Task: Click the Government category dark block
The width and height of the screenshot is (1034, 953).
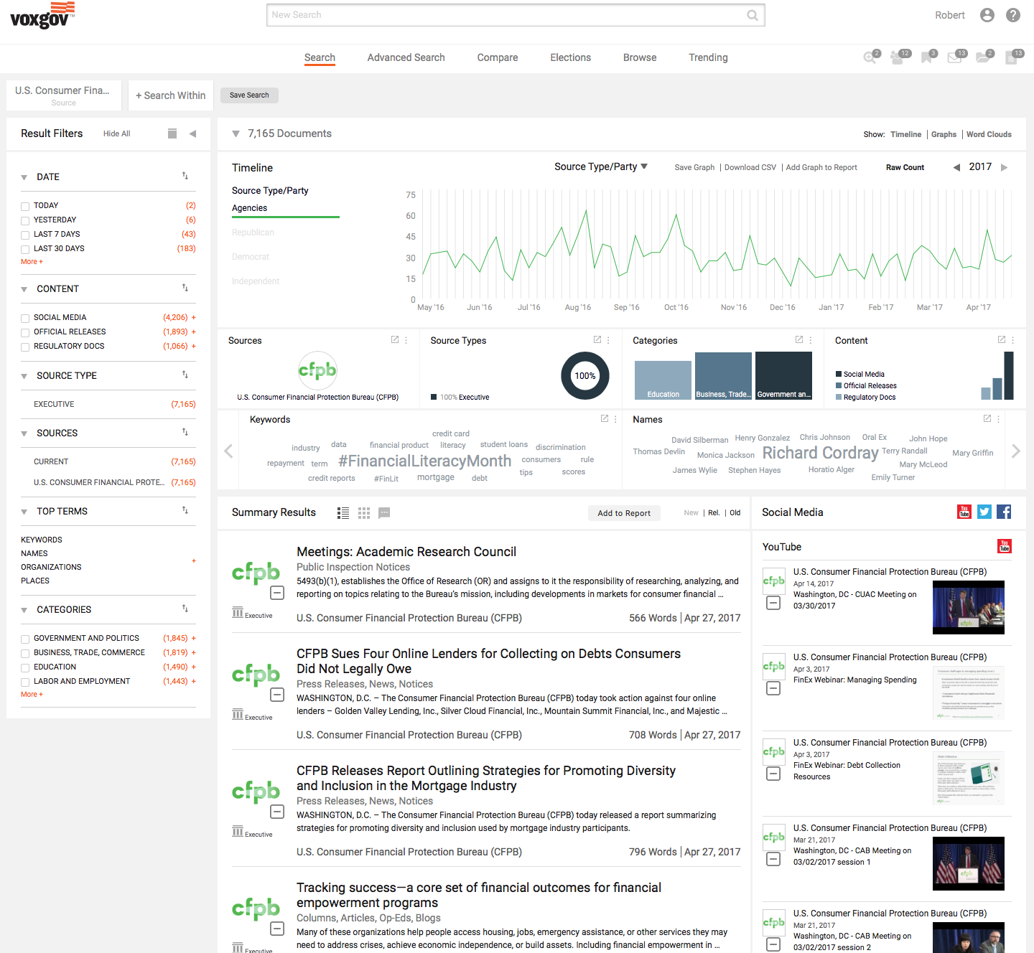Action: click(x=783, y=375)
